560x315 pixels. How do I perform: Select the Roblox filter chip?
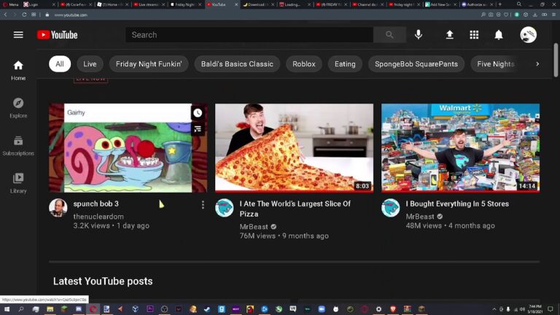click(304, 64)
